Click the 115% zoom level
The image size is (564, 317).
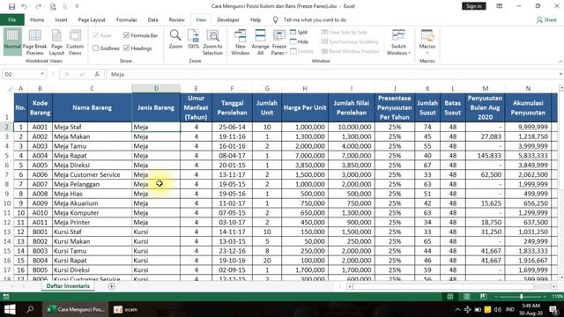click(x=557, y=297)
